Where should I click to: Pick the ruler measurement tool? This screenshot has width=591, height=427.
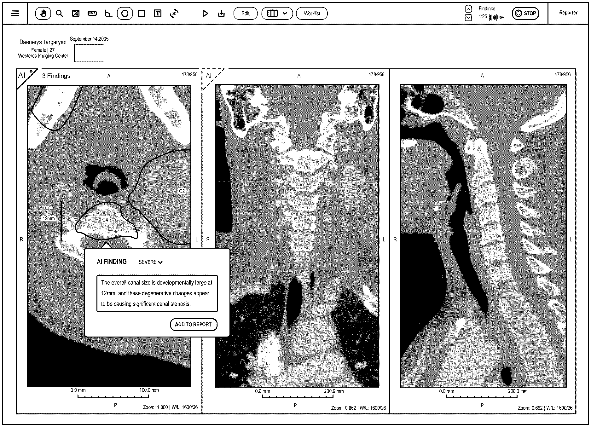[x=92, y=14]
